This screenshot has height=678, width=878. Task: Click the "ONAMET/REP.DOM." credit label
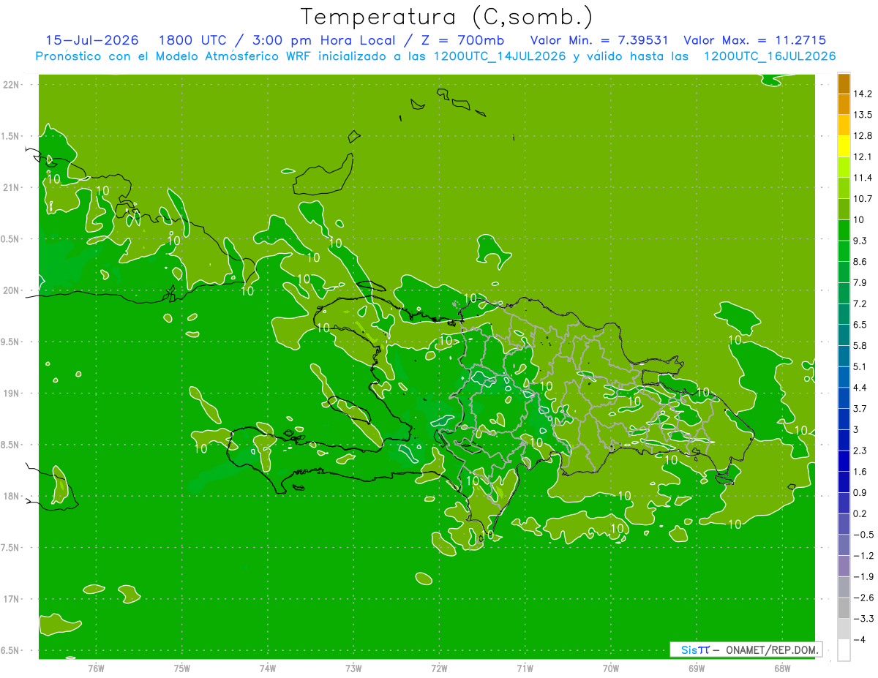772,649
